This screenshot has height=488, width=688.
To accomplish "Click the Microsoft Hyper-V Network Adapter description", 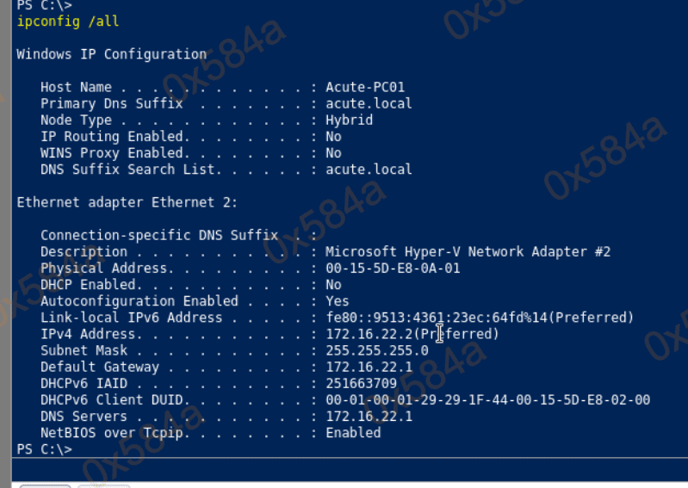I will coord(468,252).
